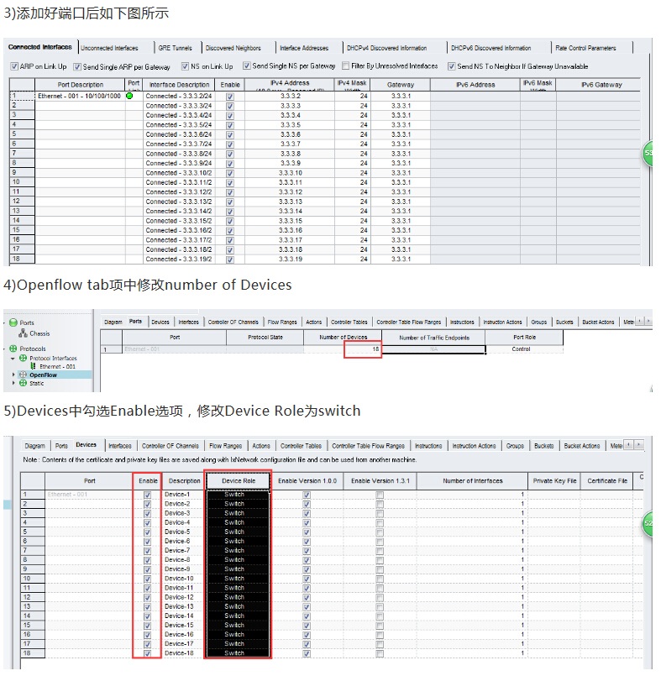Viewport: 661px width, 676px height.
Task: Click the left tab-scroll arrow above the Port Role table
Action: click(x=640, y=321)
